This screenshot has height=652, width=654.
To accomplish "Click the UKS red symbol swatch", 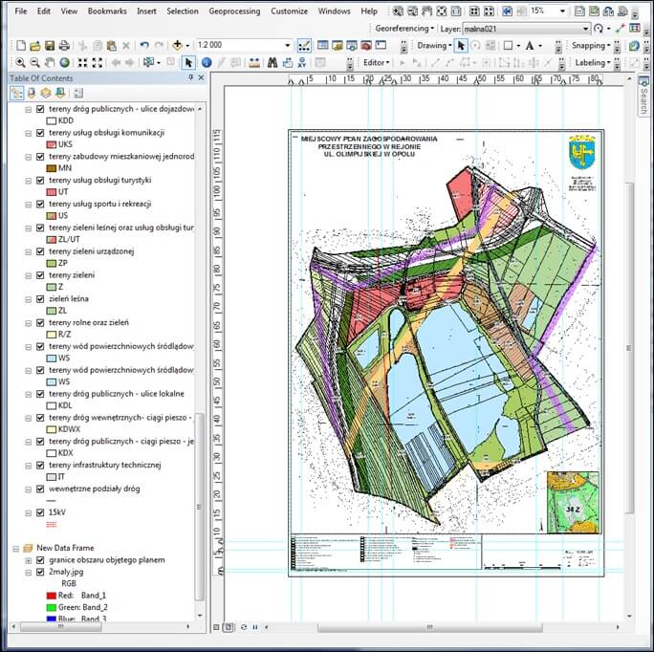I will point(52,144).
